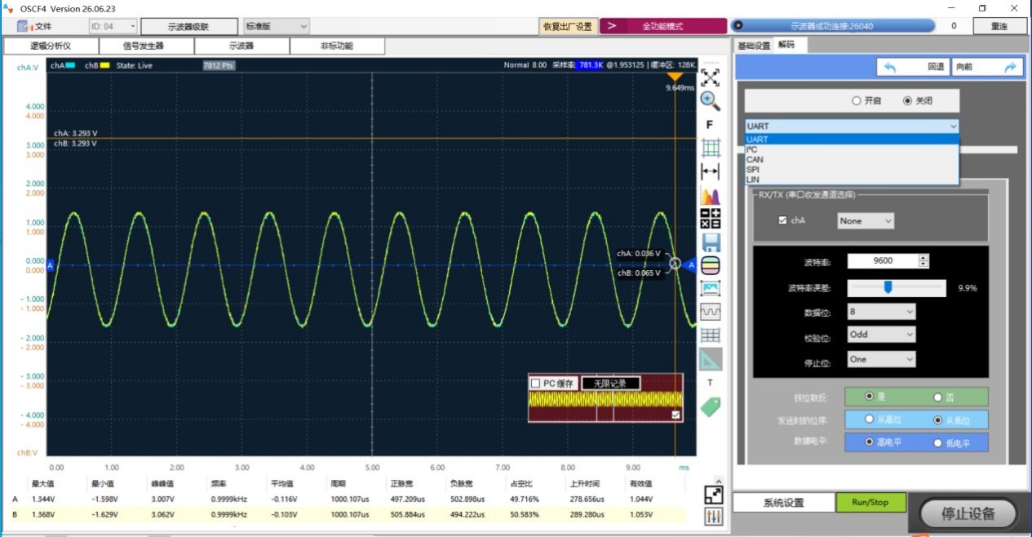Image resolution: width=1032 pixels, height=537 pixels.
Task: Open the calculator math icon
Action: click(x=711, y=219)
